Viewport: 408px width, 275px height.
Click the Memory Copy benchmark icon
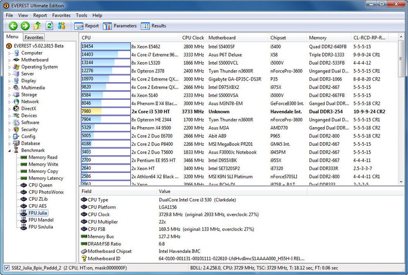[x=24, y=171]
